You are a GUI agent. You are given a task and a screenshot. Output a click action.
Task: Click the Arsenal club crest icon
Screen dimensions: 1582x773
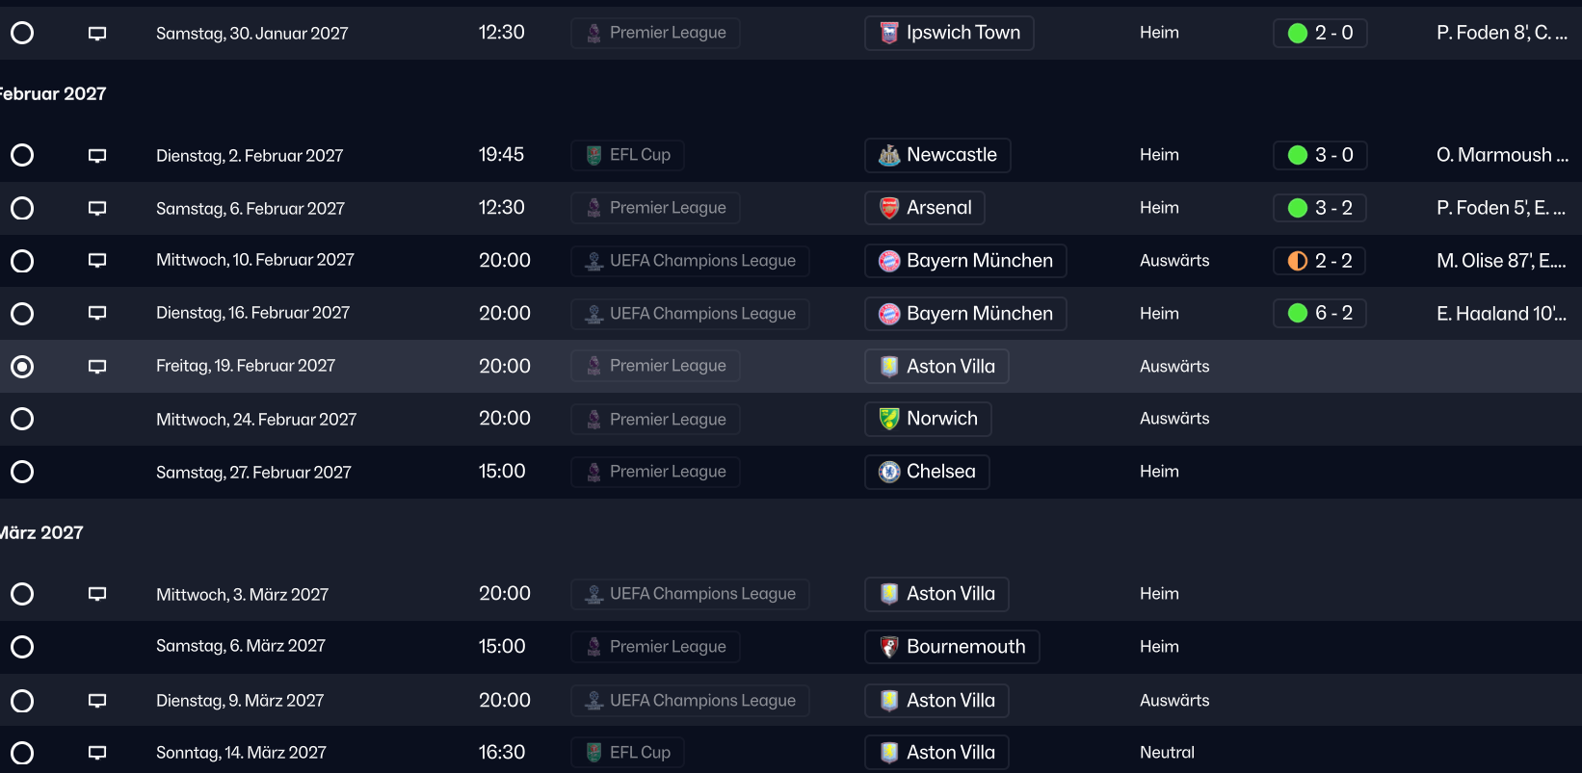(x=889, y=208)
